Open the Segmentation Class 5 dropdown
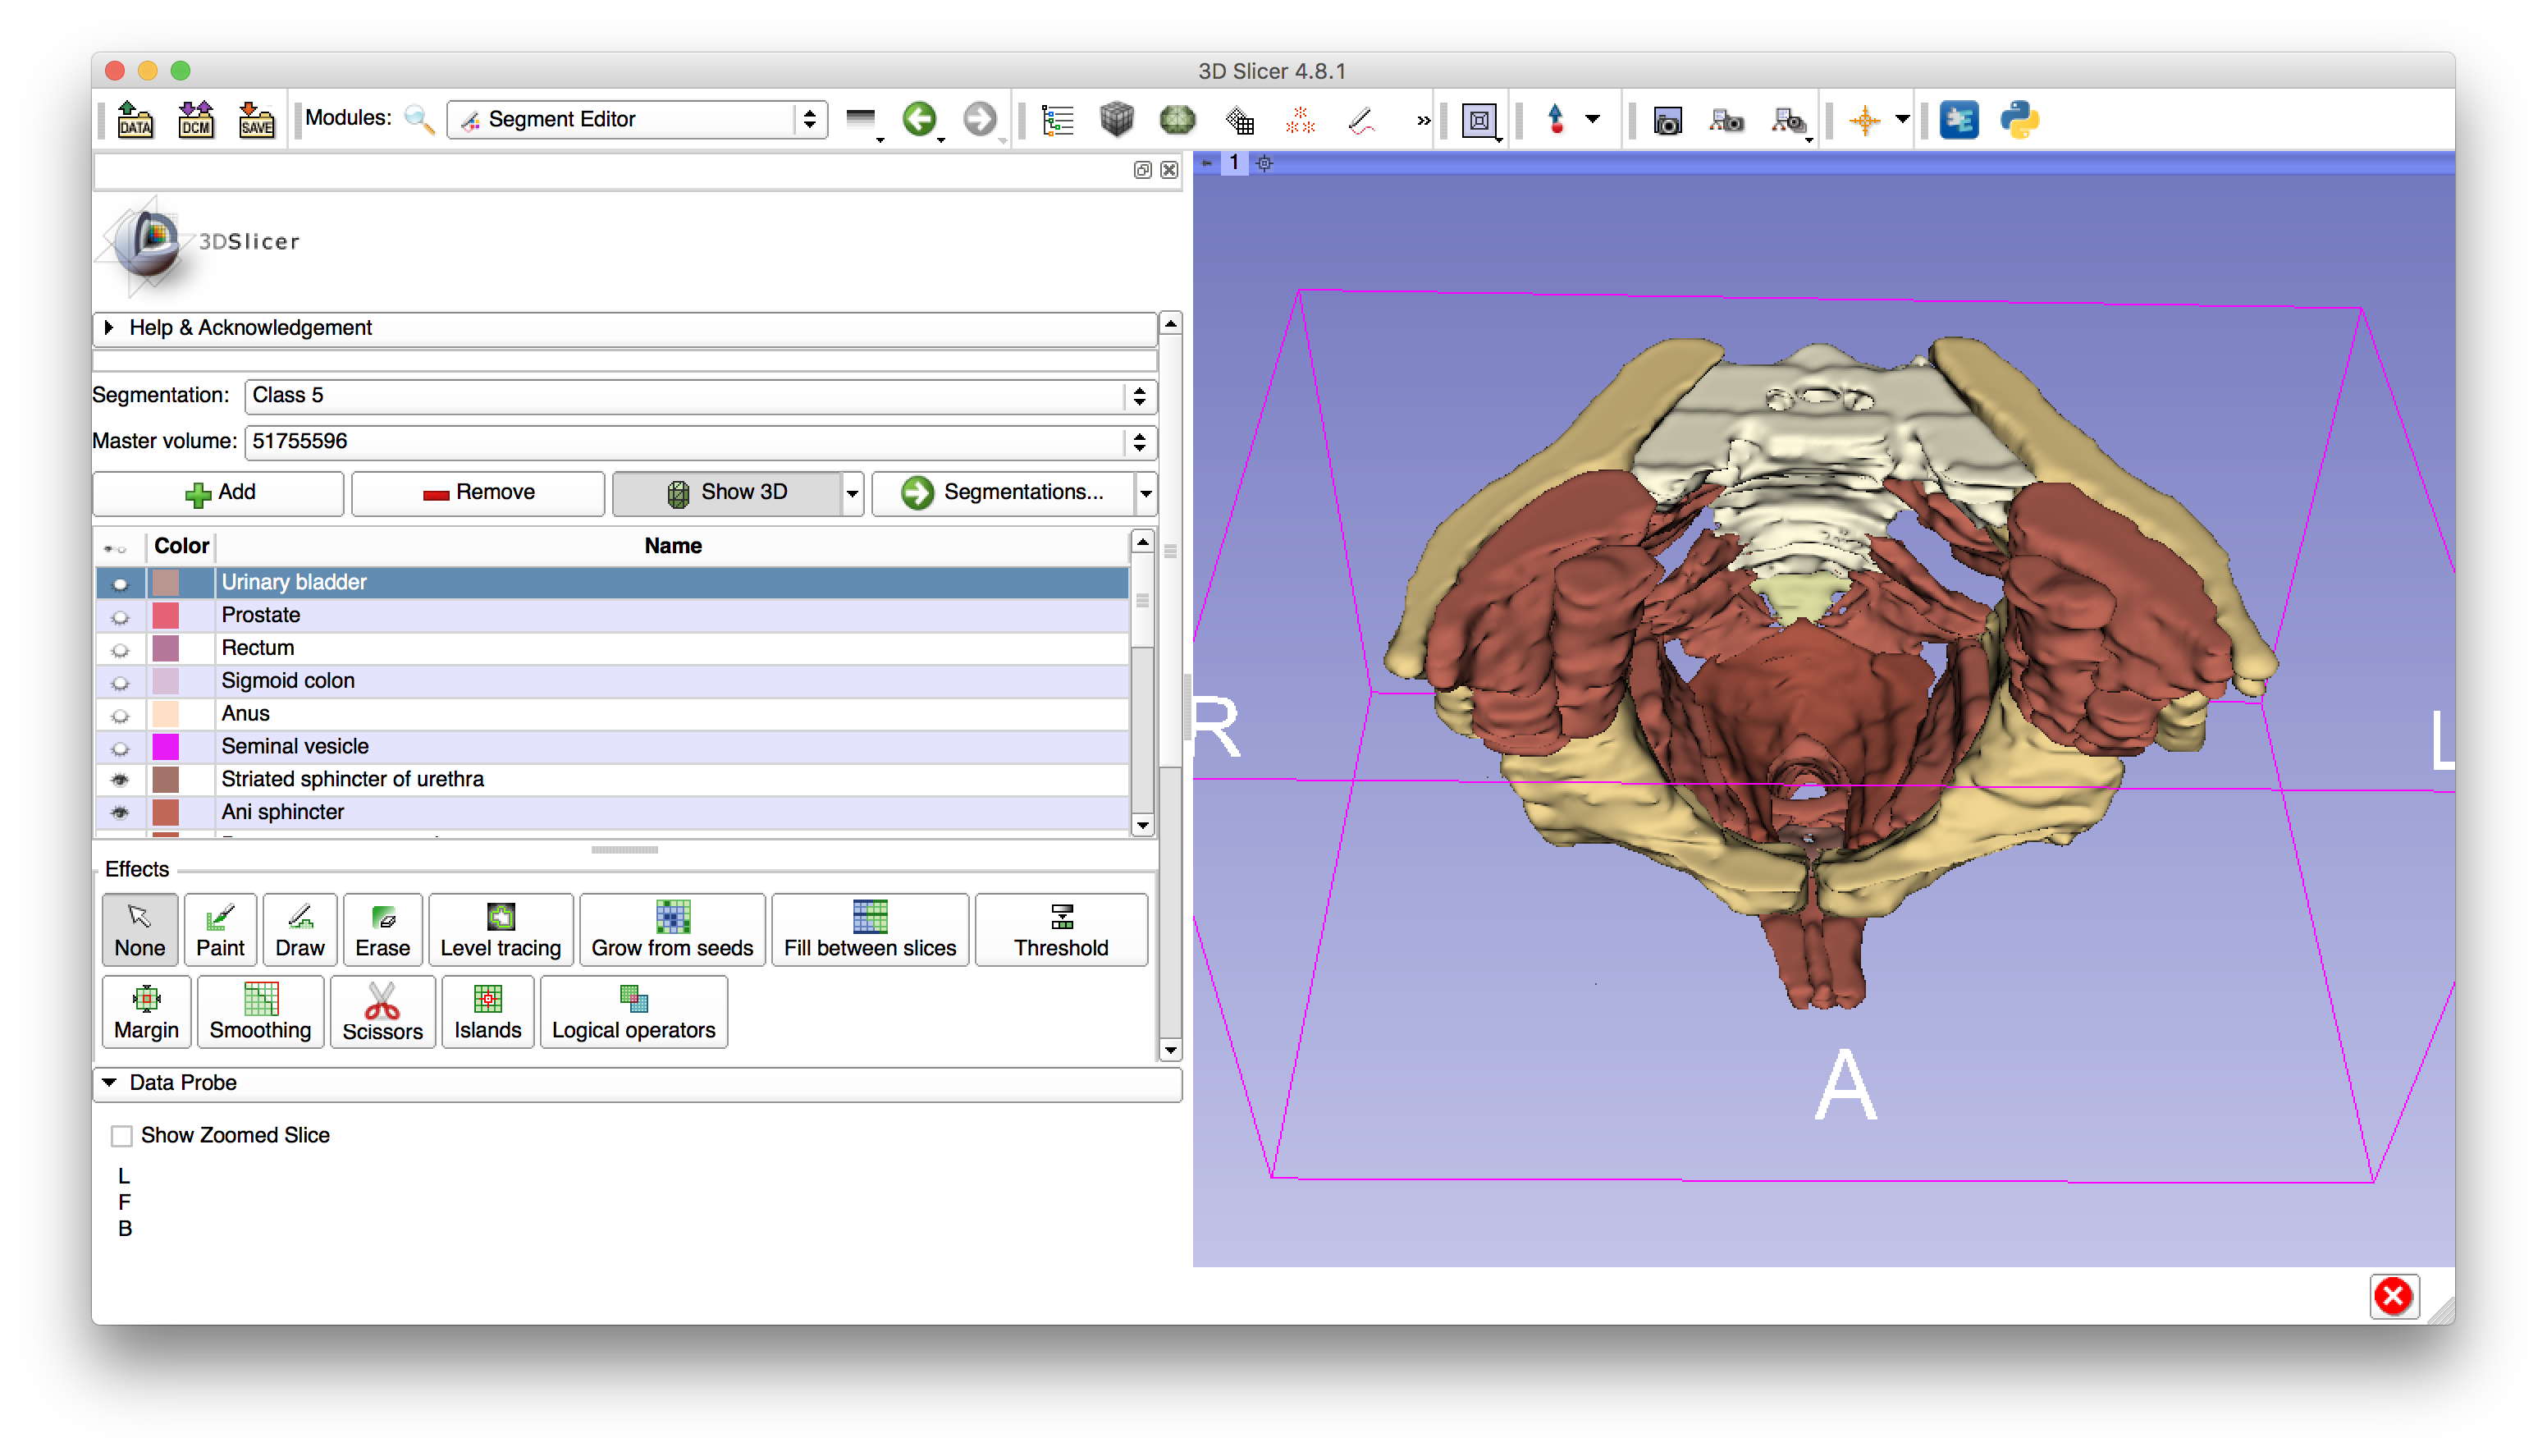 (x=700, y=396)
